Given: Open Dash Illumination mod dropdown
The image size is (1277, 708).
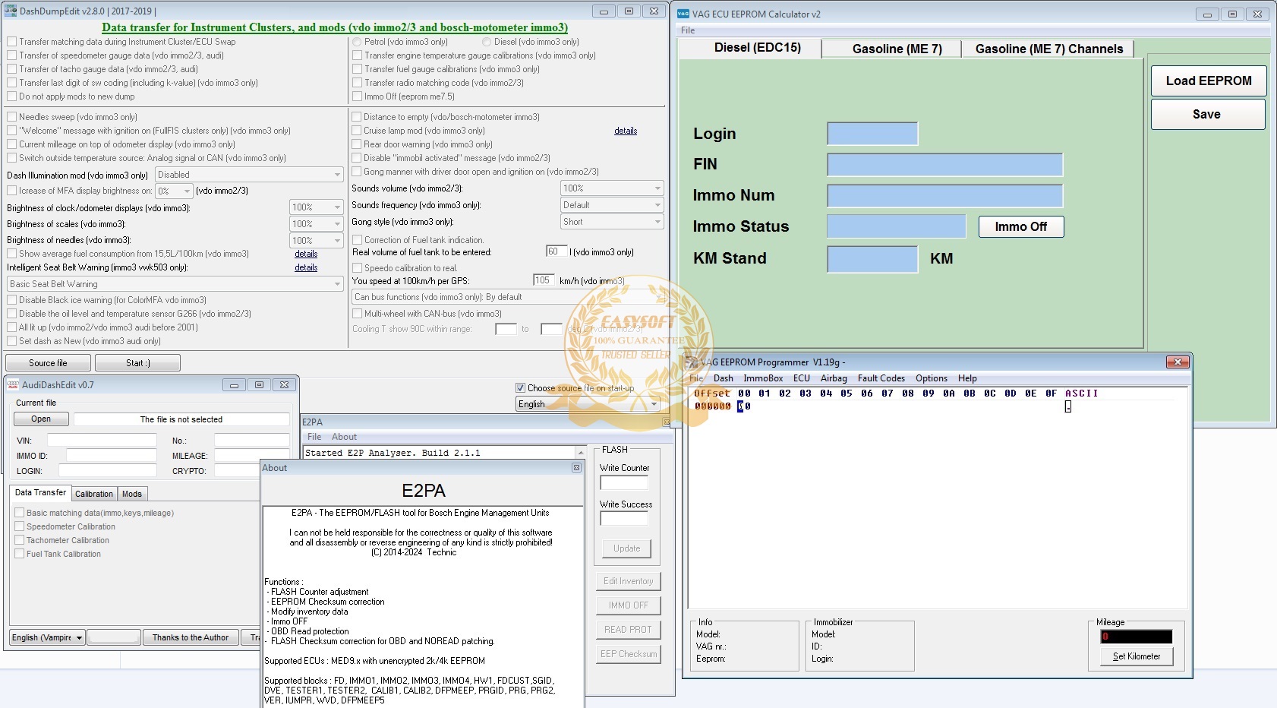Looking at the screenshot, I should pyautogui.click(x=251, y=175).
